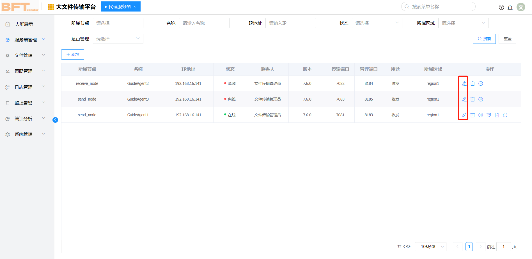This screenshot has height=259, width=532.
Task: Open the notification bell icon
Action: pyautogui.click(x=510, y=8)
